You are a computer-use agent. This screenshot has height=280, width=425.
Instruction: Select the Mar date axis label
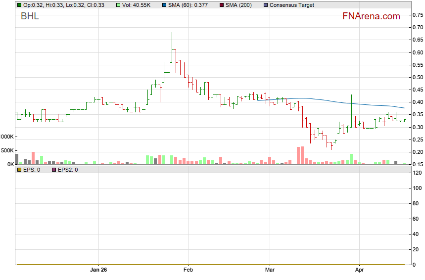point(270,270)
